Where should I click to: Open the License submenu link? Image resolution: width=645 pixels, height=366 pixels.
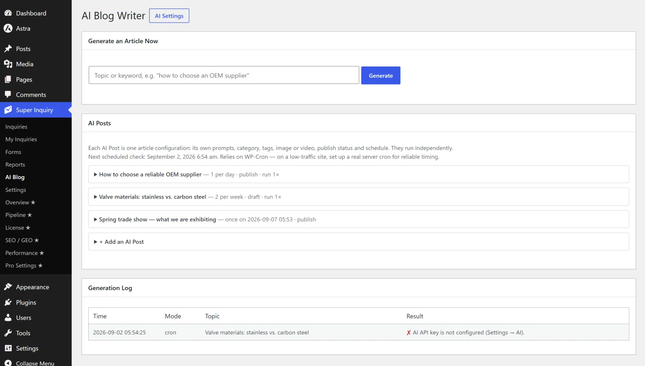pyautogui.click(x=18, y=228)
